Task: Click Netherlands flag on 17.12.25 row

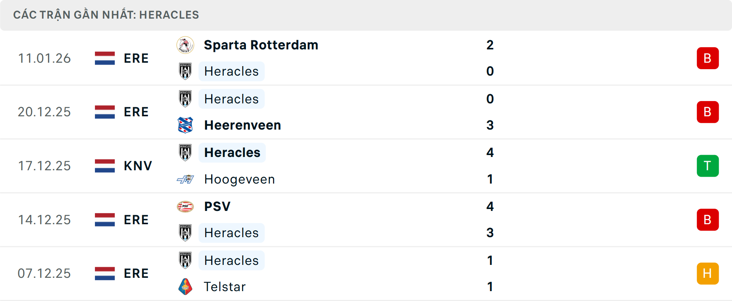Action: coord(105,166)
